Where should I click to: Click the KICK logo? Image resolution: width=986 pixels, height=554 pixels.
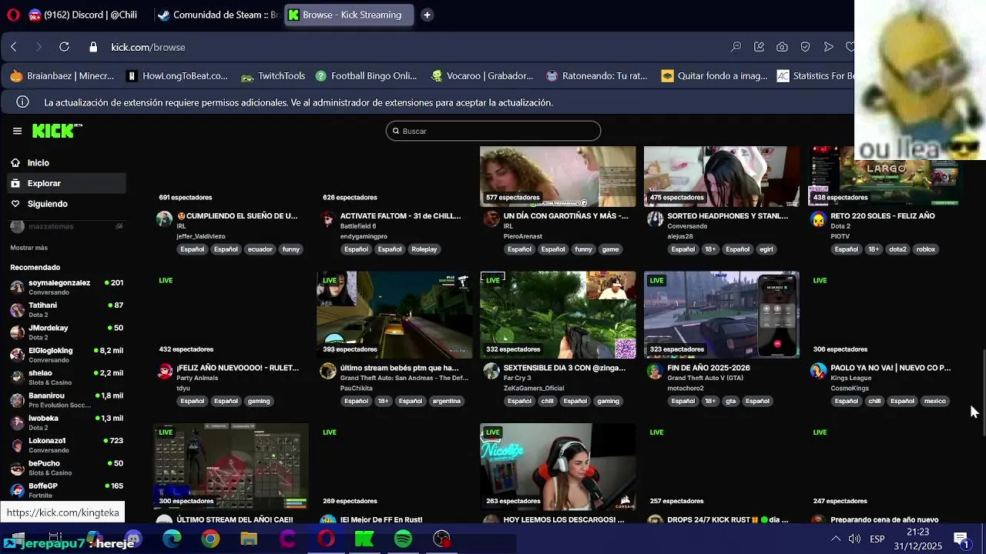(56, 131)
